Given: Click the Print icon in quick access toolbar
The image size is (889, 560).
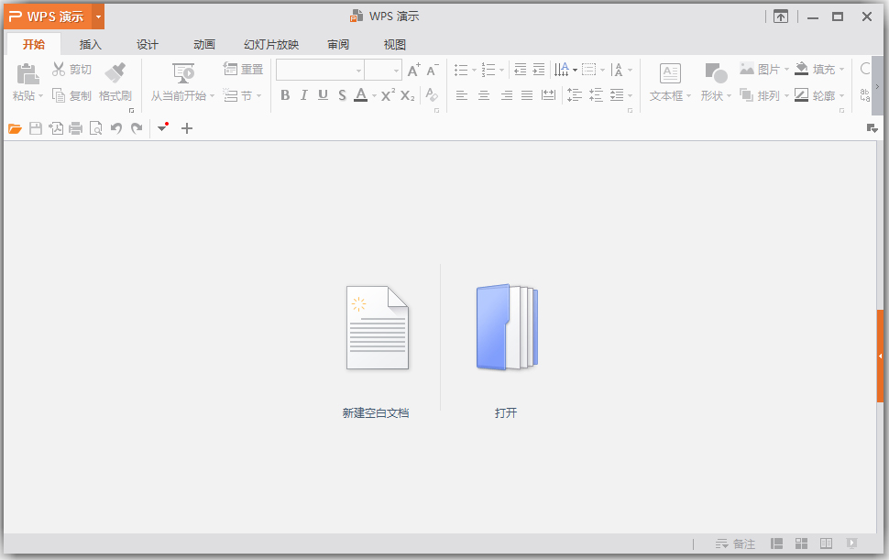Looking at the screenshot, I should [75, 127].
